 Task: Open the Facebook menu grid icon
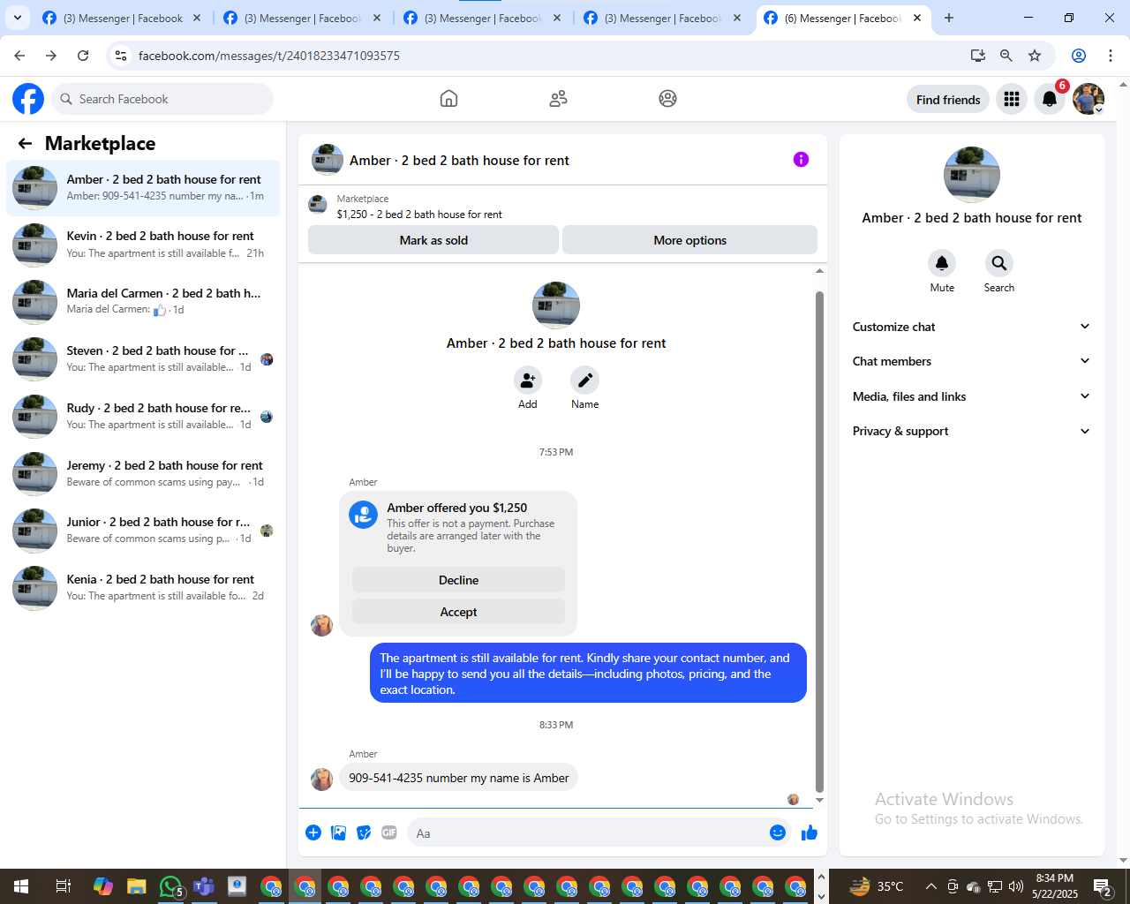[1012, 99]
